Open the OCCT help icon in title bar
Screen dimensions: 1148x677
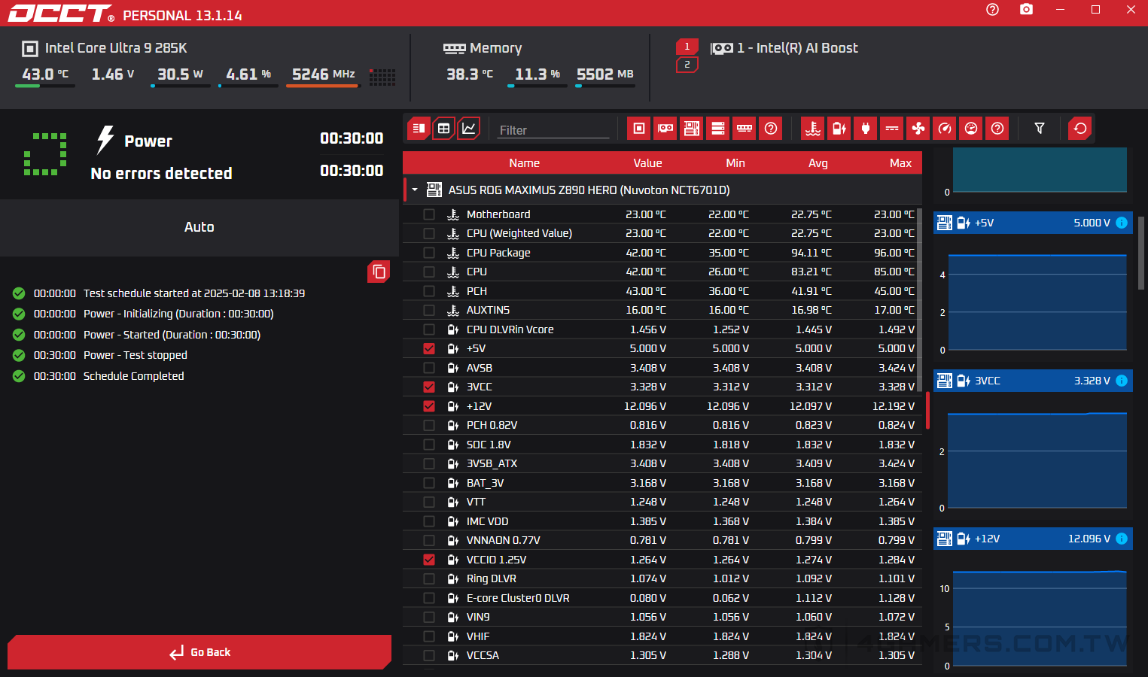click(992, 10)
